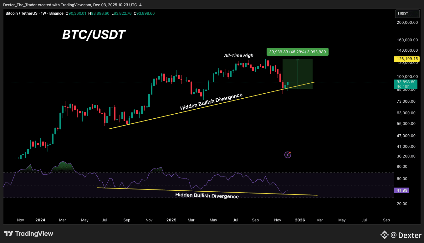Click the 63,000.00 price axis label

click(406, 113)
